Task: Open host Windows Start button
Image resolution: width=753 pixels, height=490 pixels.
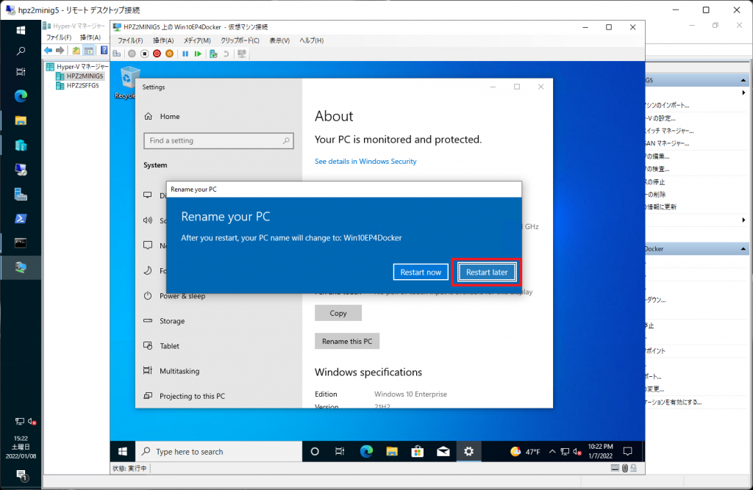Action: pos(21,30)
